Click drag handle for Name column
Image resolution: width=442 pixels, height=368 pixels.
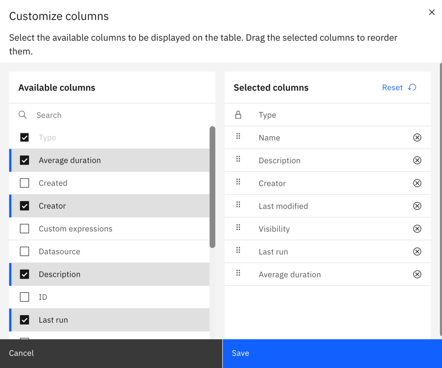coord(238,136)
